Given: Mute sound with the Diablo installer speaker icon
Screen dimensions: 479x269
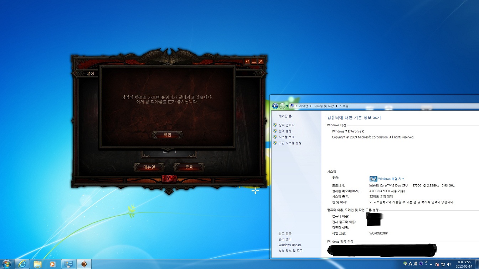Looking at the screenshot, I should tap(247, 61).
